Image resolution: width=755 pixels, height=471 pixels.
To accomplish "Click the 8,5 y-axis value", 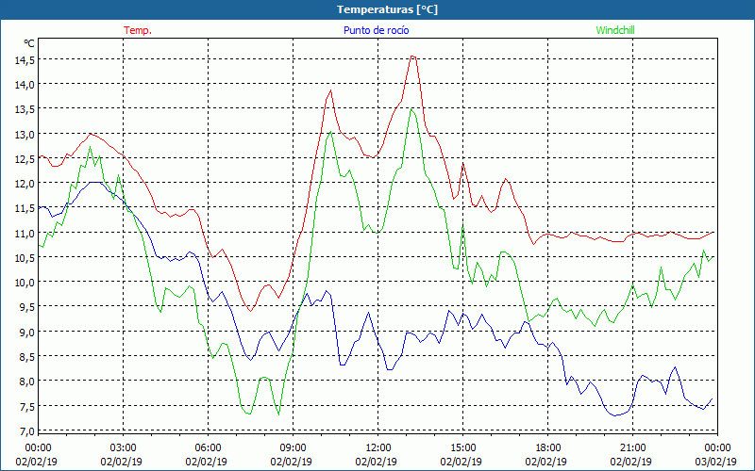I will coord(27,357).
